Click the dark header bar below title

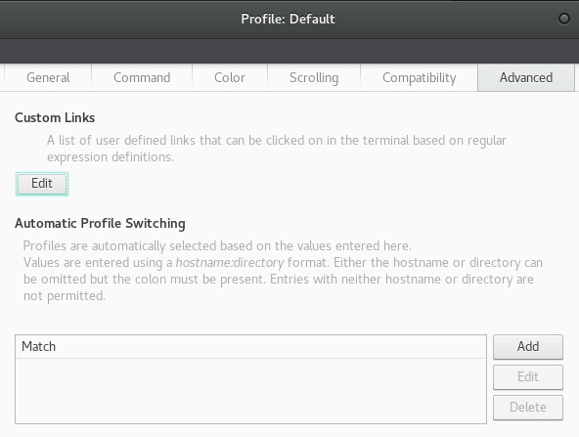(x=289, y=51)
